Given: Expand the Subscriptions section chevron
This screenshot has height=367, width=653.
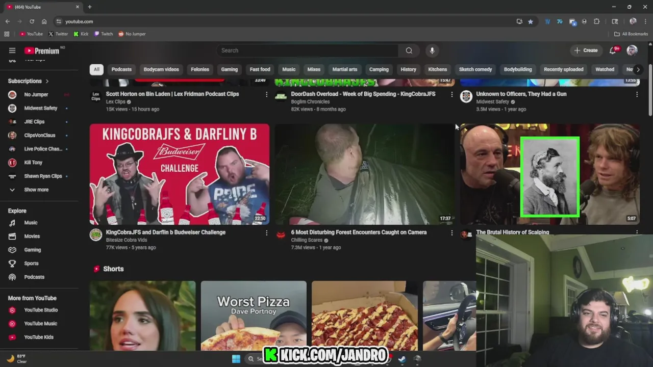Looking at the screenshot, I should [47, 81].
